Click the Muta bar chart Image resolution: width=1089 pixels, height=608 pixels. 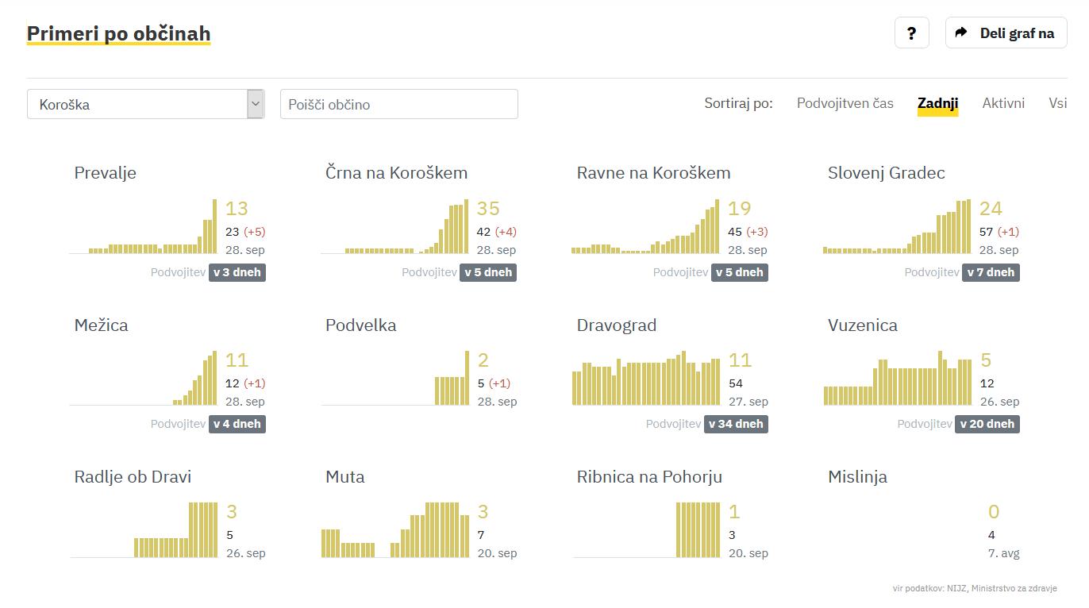[395, 531]
